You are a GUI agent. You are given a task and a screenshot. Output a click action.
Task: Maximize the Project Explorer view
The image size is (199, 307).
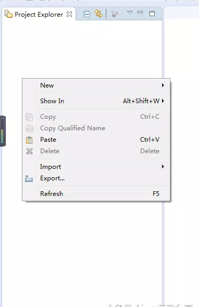click(152, 14)
